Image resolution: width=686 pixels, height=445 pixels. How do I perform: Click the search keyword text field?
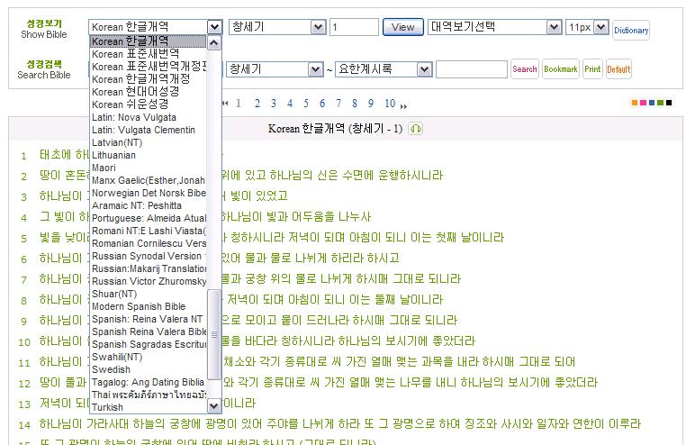pyautogui.click(x=471, y=69)
